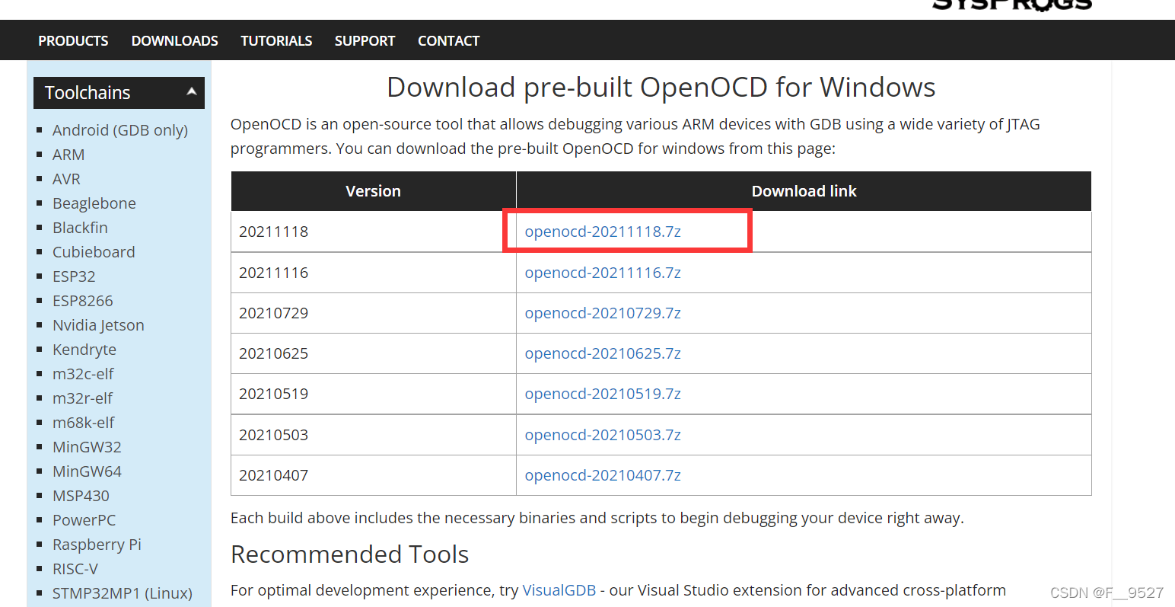
Task: Click the Toolchains sidebar header
Action: click(x=119, y=93)
